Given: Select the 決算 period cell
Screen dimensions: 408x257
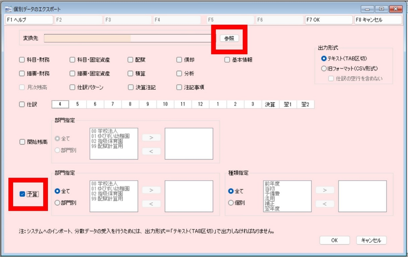Looking at the screenshot, I should tap(270, 104).
